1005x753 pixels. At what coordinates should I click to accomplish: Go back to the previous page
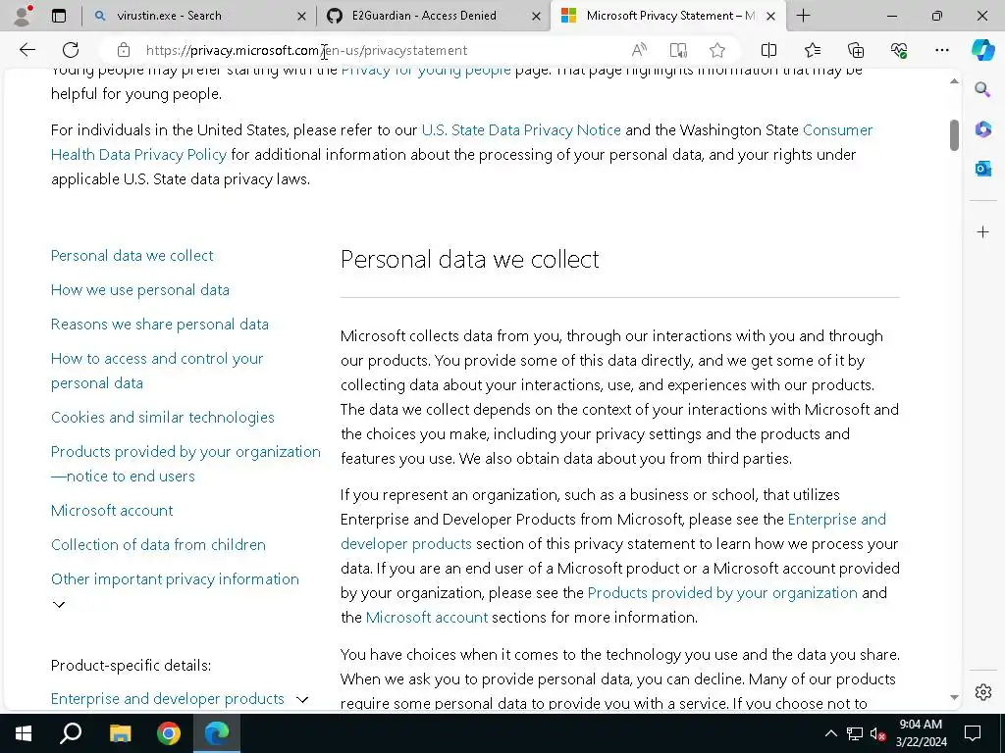click(26, 50)
